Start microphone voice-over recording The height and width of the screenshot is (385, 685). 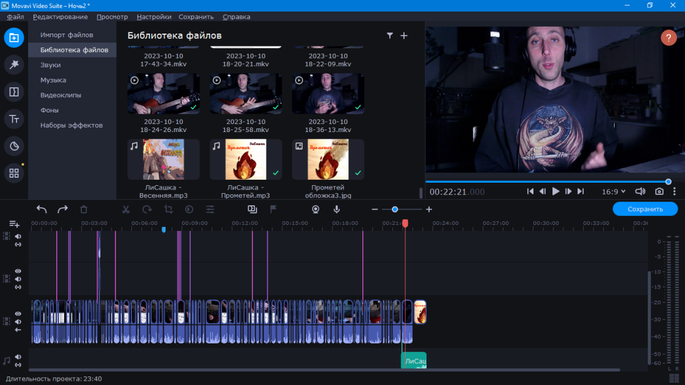[x=336, y=210]
